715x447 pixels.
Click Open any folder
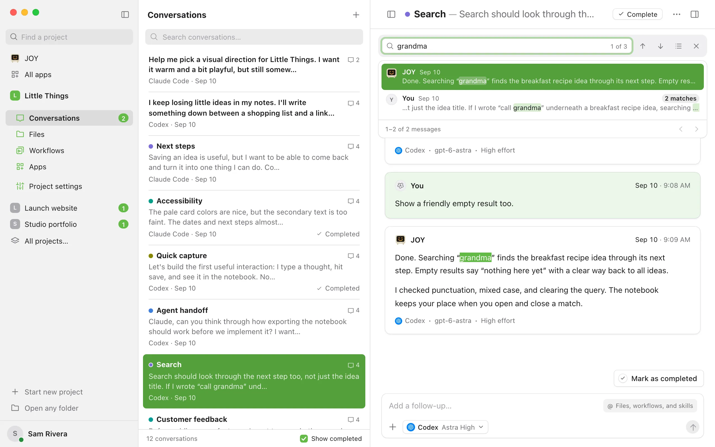pyautogui.click(x=69, y=408)
